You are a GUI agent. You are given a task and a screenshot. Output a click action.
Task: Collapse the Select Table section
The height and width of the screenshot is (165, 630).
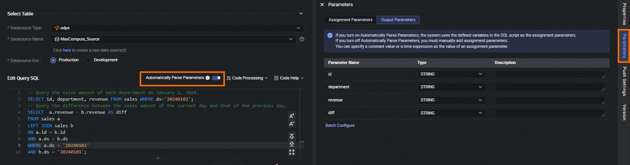pos(301,13)
